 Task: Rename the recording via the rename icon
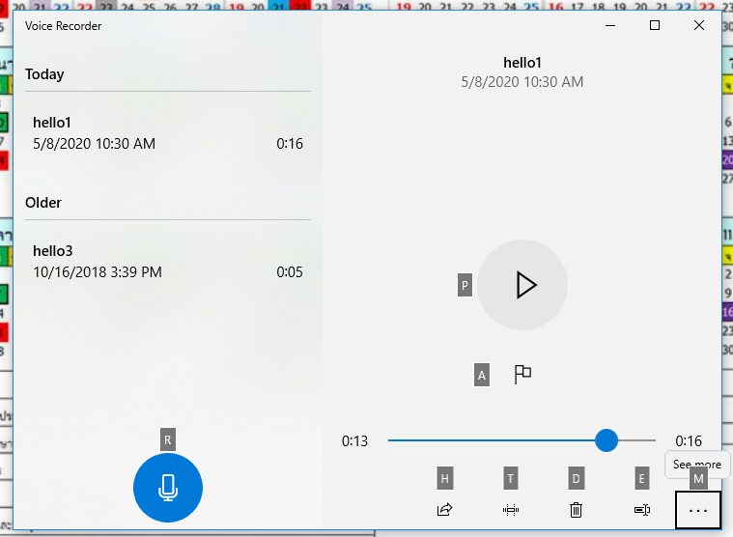[641, 509]
